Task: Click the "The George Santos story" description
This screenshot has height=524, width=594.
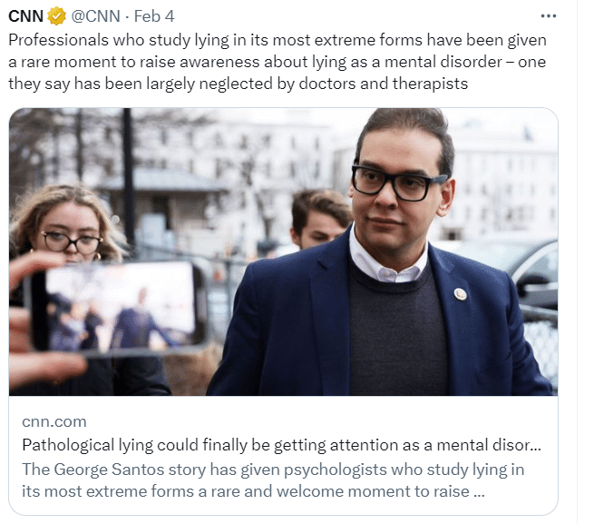Action: pos(272,470)
